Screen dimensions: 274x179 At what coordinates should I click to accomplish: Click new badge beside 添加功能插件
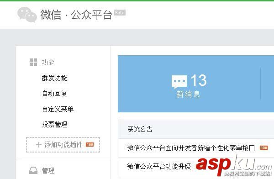[x=90, y=145]
